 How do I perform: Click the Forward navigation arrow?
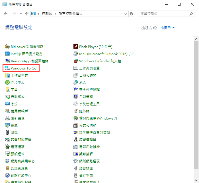pyautogui.click(x=14, y=14)
